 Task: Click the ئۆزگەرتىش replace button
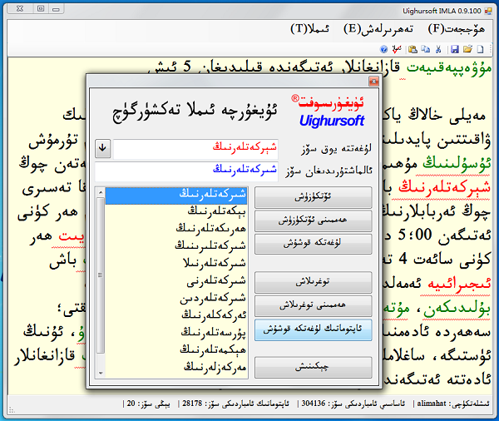coord(314,197)
